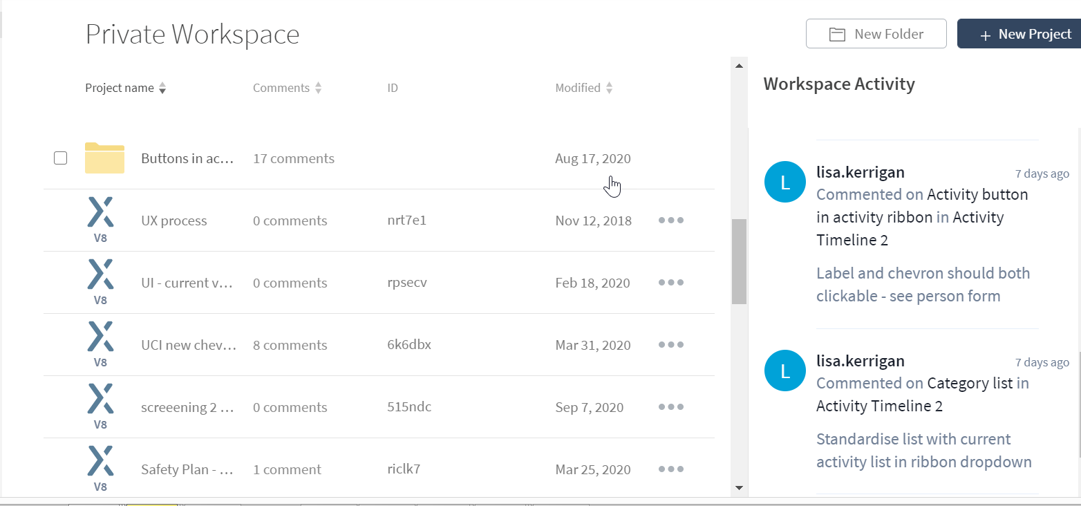Screen dimensions: 1081x506
Task: Click the New Folder button
Action: 876,34
